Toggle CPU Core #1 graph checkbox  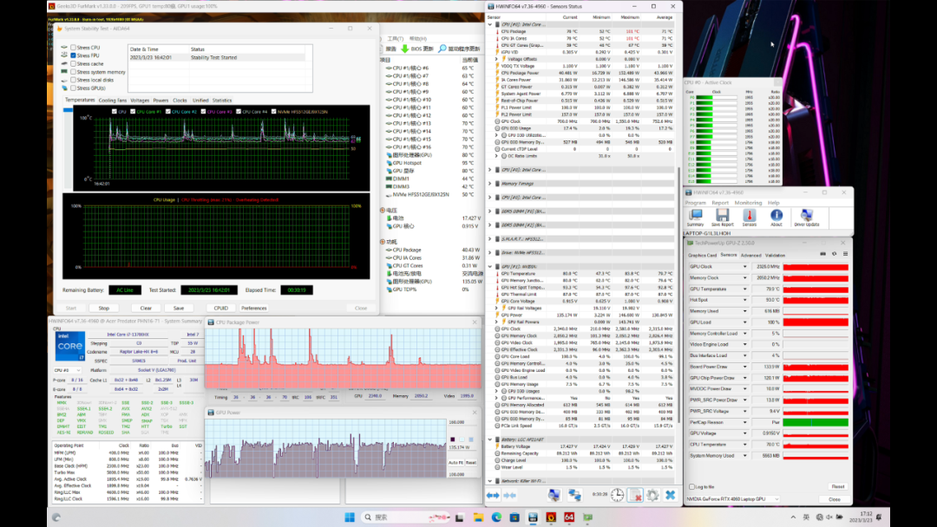pyautogui.click(x=133, y=112)
